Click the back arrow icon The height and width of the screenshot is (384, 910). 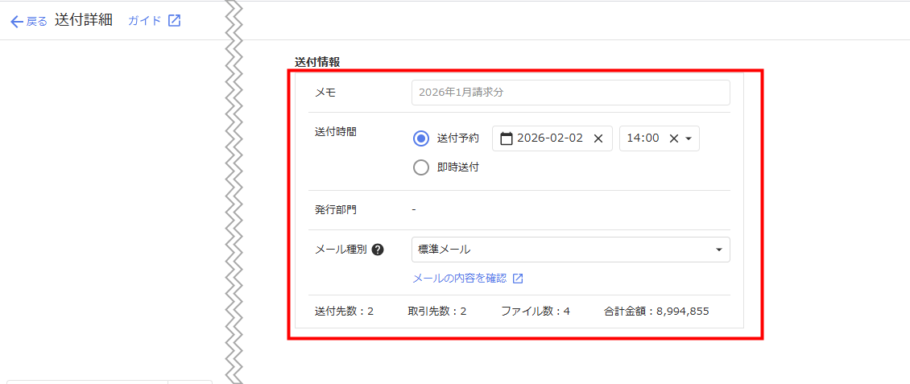16,22
